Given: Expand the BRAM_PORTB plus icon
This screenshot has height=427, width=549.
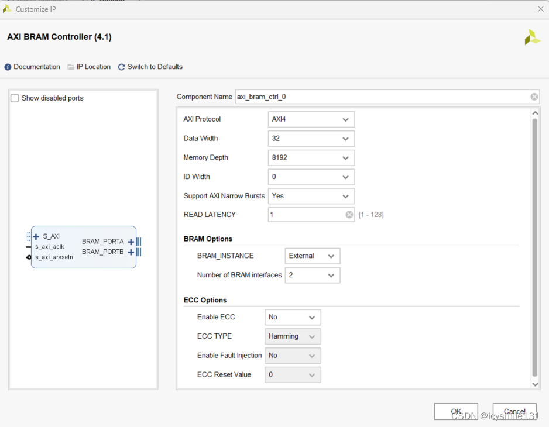Looking at the screenshot, I should pyautogui.click(x=131, y=252).
